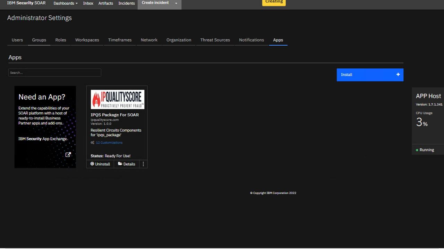The width and height of the screenshot is (444, 249).
Task: Switch to the Users tab
Action: [17, 40]
